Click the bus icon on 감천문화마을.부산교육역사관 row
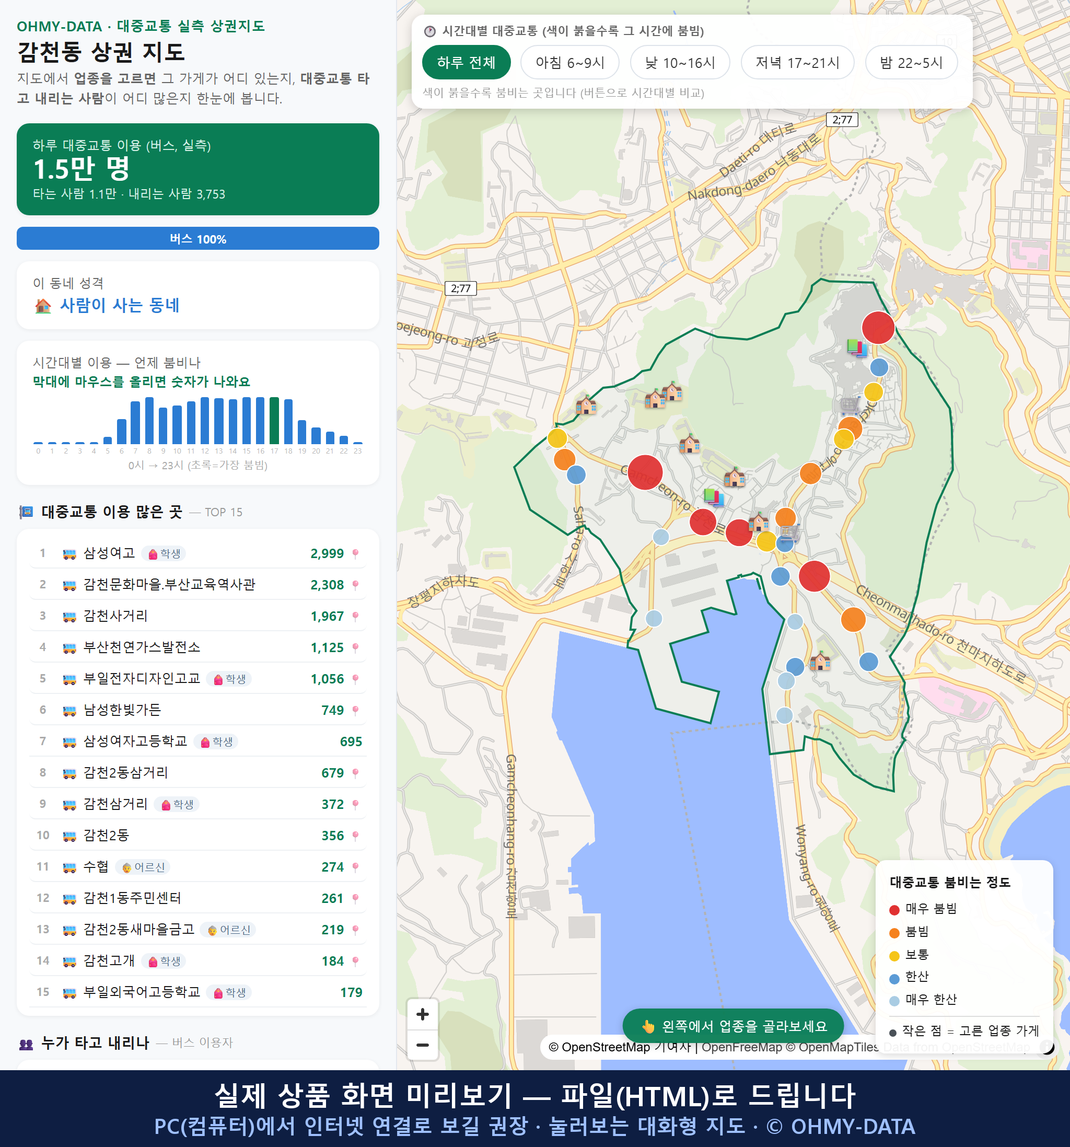 point(69,586)
